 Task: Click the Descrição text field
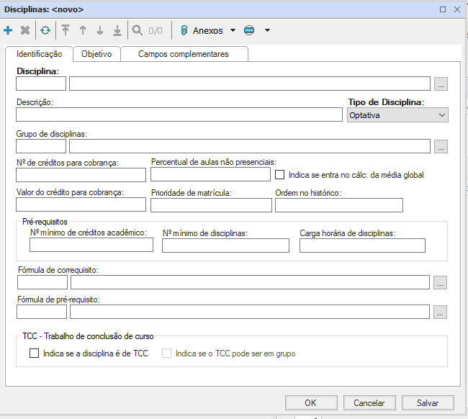click(x=179, y=115)
